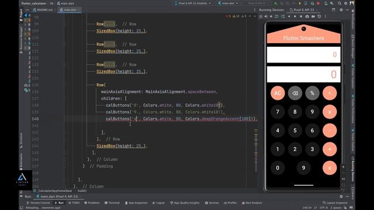Viewport: 374px width, 210px height.
Task: Open the Services tool window
Action: 212,203
